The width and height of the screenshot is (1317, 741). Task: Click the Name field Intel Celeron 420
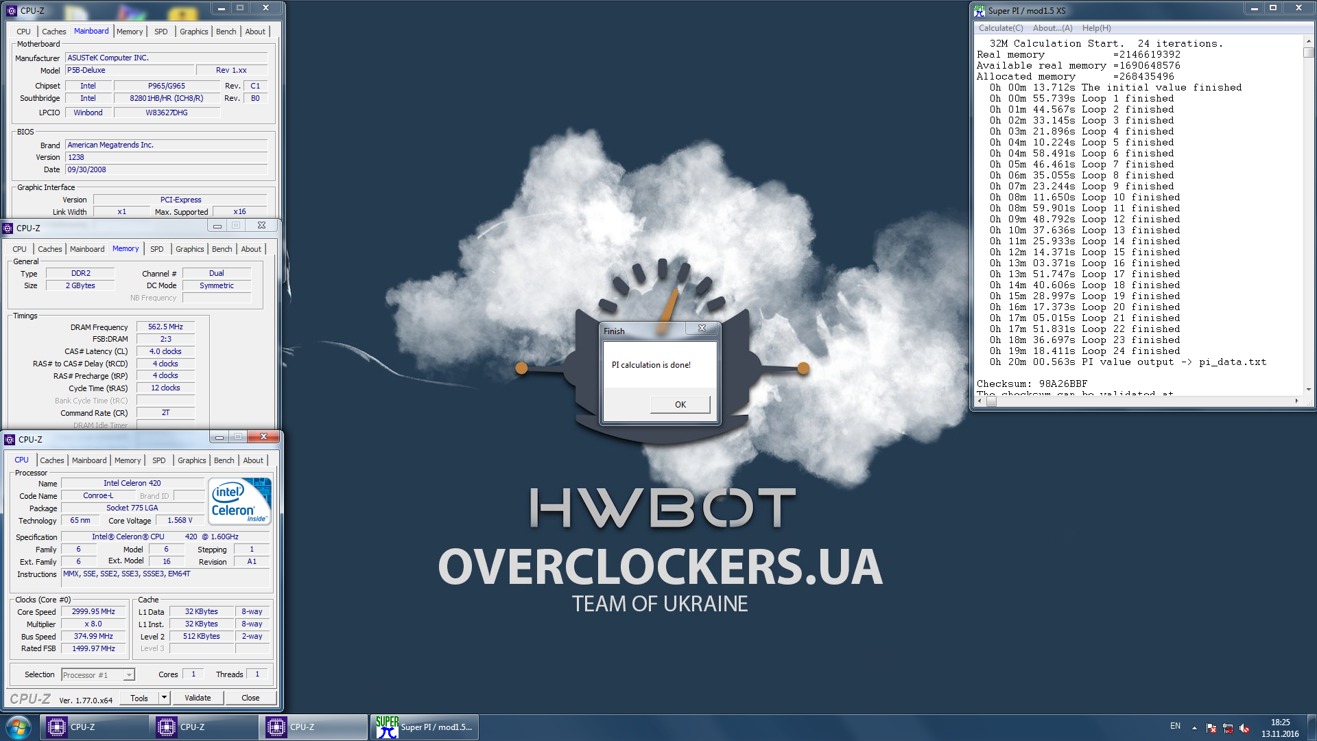pos(132,484)
